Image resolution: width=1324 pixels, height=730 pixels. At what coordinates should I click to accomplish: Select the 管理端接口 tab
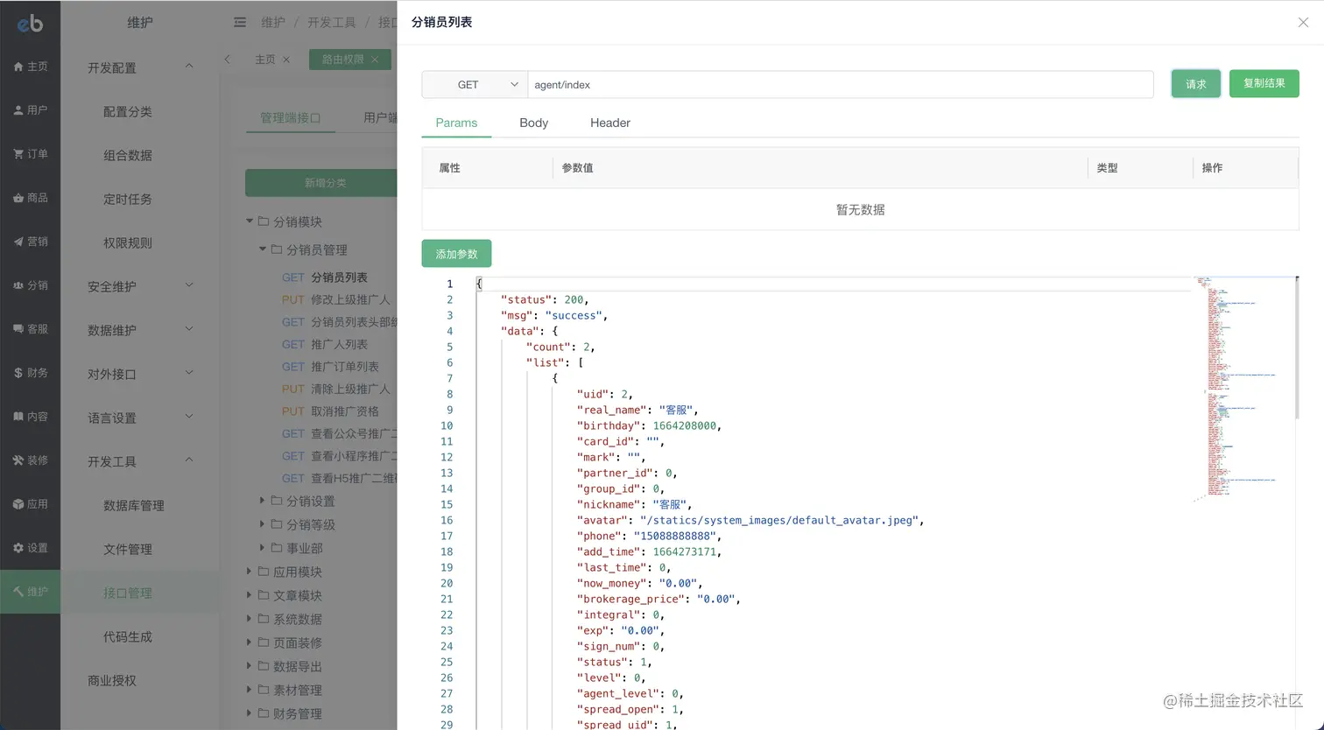point(291,117)
